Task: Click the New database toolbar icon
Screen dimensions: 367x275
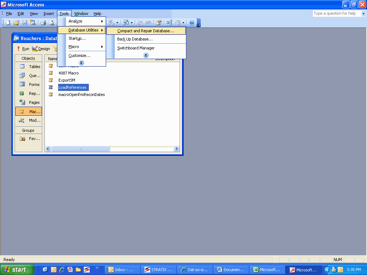Action: [x=8, y=23]
